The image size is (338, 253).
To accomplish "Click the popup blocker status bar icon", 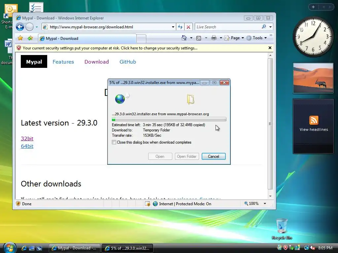I will click(148, 204).
